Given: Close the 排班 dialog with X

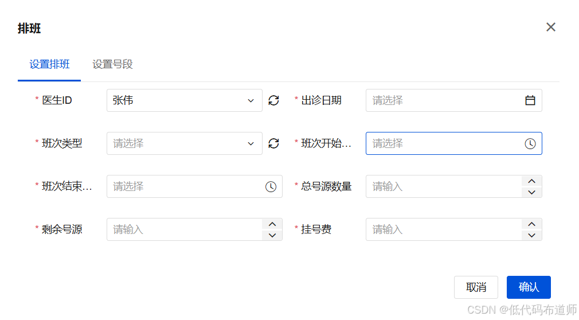Looking at the screenshot, I should (x=551, y=27).
